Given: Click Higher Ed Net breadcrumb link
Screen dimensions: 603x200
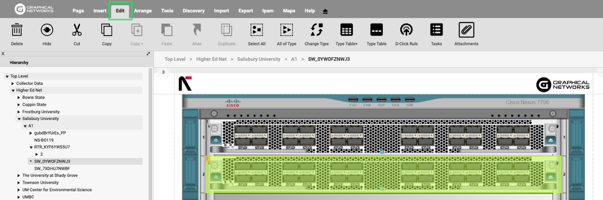Looking at the screenshot, I should click(211, 59).
